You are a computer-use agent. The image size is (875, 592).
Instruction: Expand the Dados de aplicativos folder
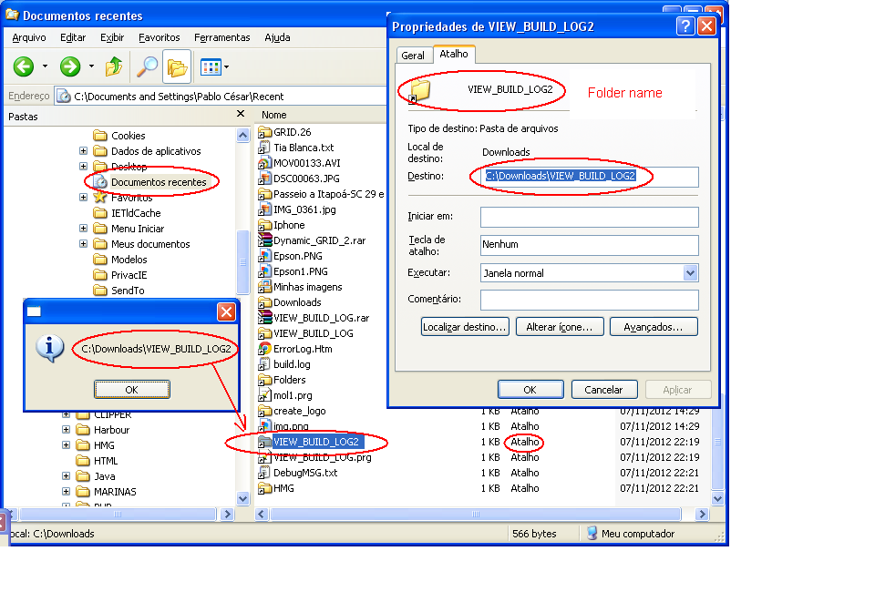84,151
